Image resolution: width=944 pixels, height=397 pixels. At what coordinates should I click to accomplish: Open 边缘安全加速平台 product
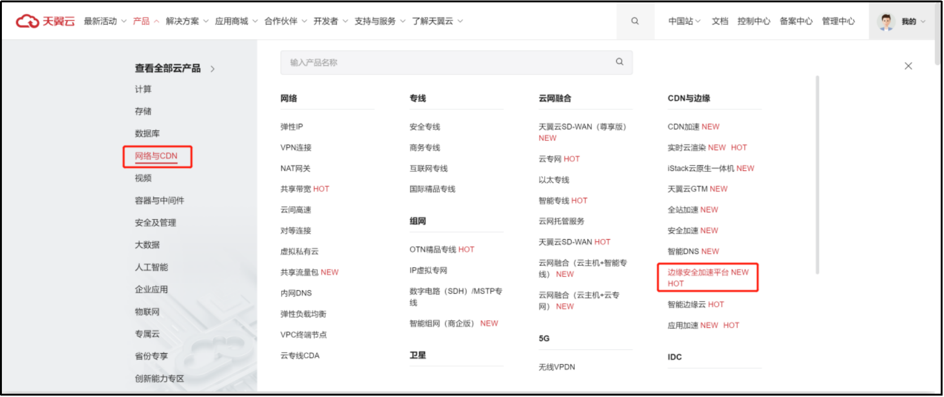pyautogui.click(x=698, y=272)
